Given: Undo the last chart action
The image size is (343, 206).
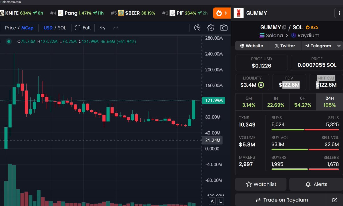Looking at the screenshot, I should [102, 28].
